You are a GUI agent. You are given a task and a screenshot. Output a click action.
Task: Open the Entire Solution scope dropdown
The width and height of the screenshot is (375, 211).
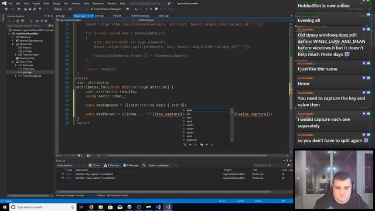[x=71, y=165]
